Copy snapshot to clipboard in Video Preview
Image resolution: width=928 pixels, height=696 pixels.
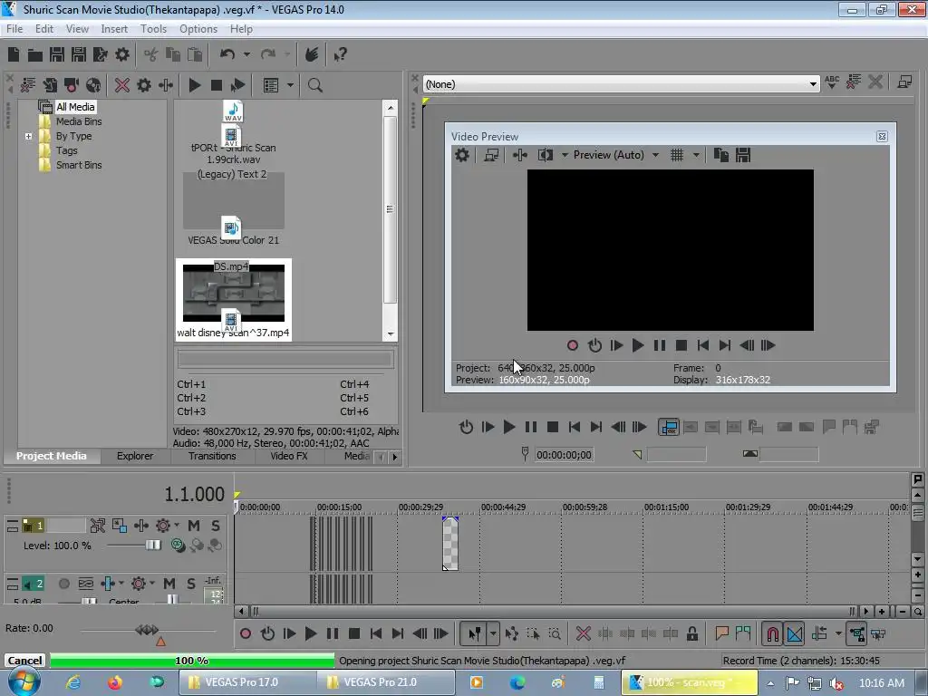720,155
